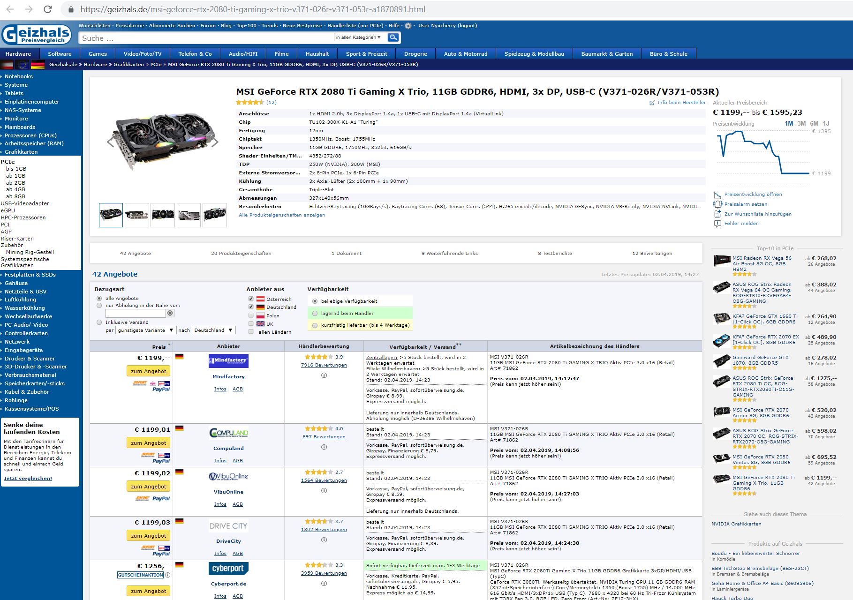Open the Hardware category tab
The image size is (853, 600).
18,54
